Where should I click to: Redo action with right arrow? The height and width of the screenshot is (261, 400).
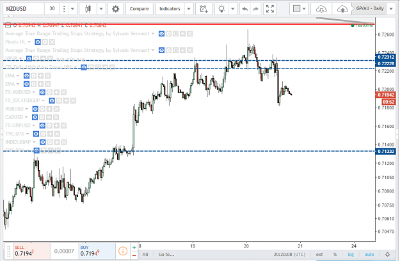point(255,9)
